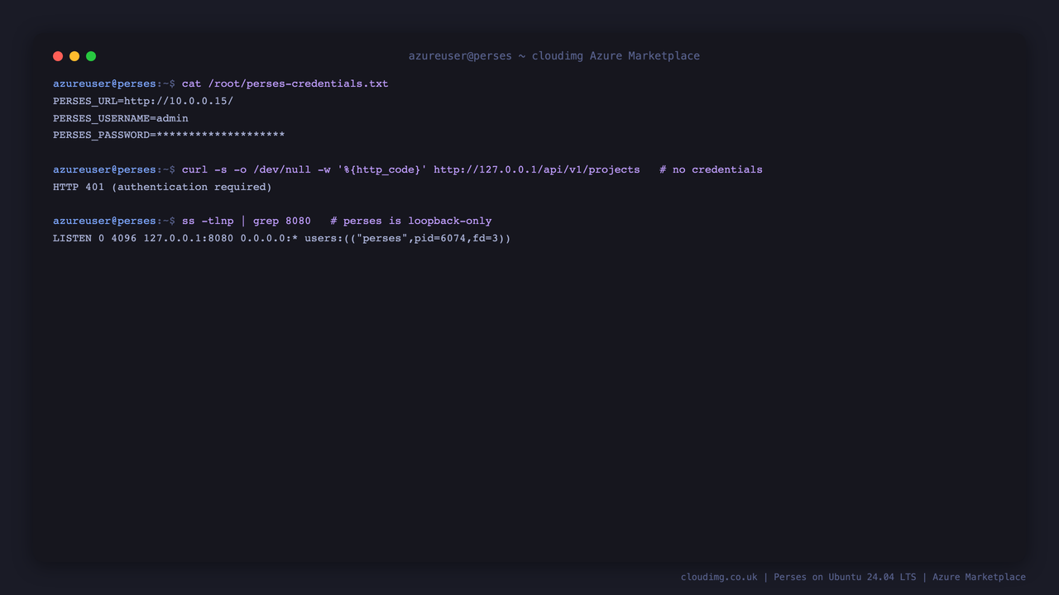Click the '# perses is loopback-only' comment
The image size is (1059, 595).
(411, 221)
